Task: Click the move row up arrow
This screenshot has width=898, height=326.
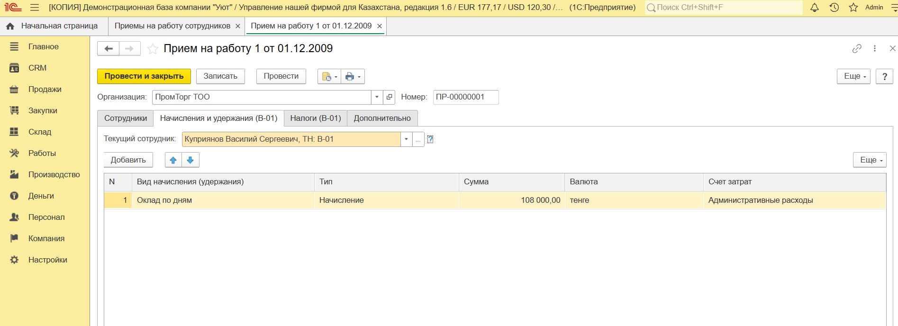Action: 173,160
